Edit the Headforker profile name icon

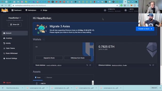point(20,18)
